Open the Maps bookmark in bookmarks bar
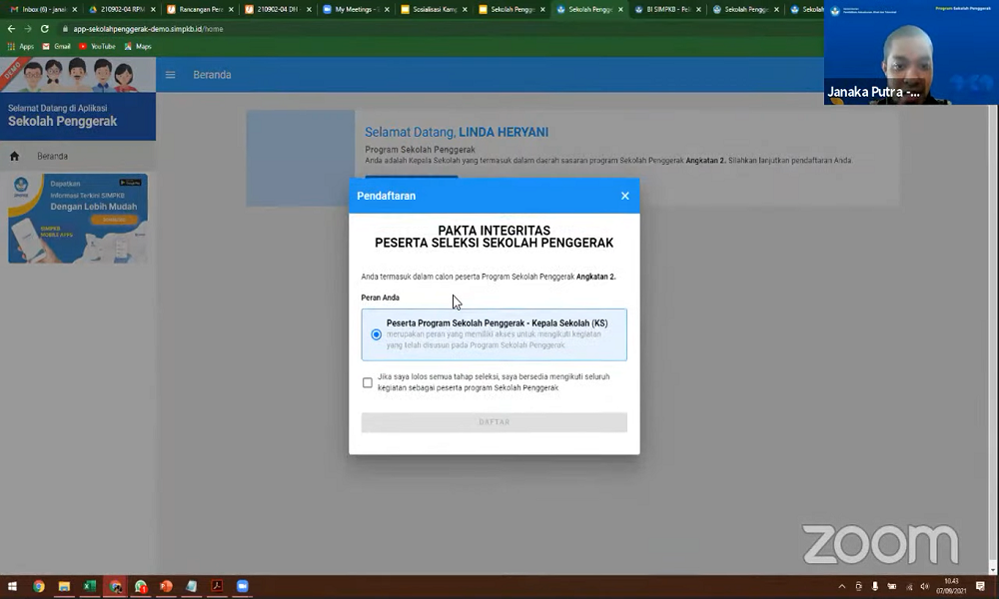 click(x=138, y=46)
